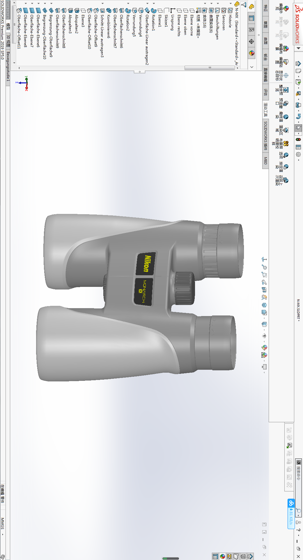Toggle Hide/Show Items eye icon

(x=264, y=336)
